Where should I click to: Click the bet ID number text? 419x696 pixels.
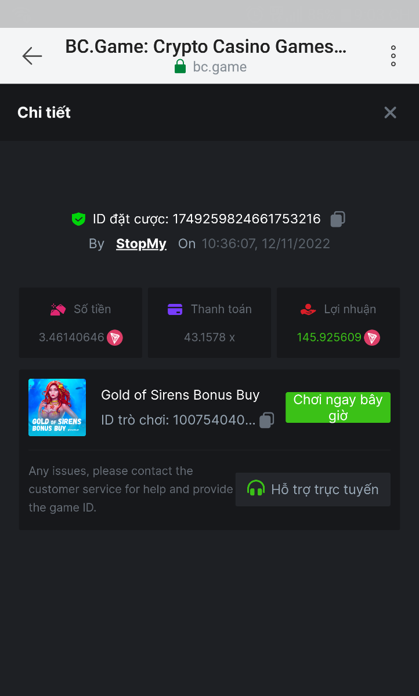coord(247,219)
